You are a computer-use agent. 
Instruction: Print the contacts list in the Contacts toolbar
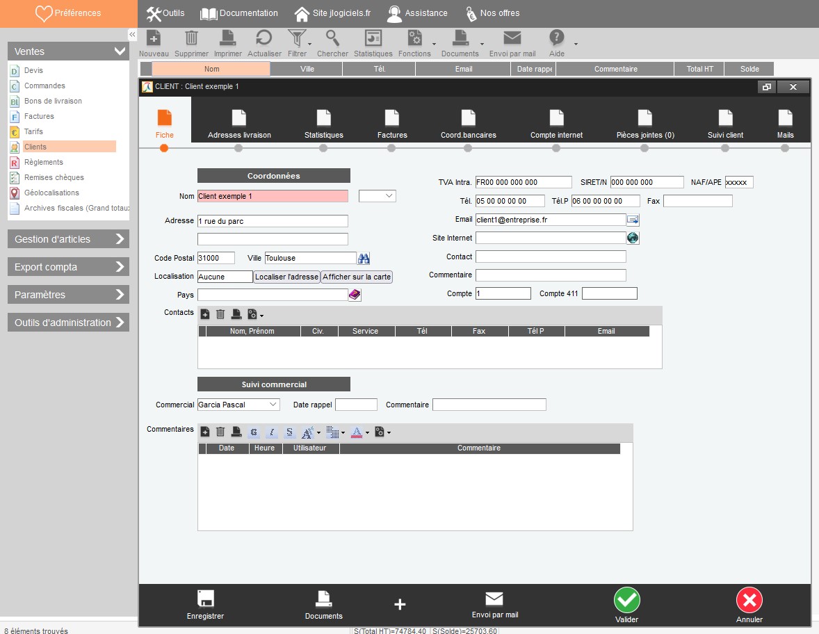(x=236, y=314)
